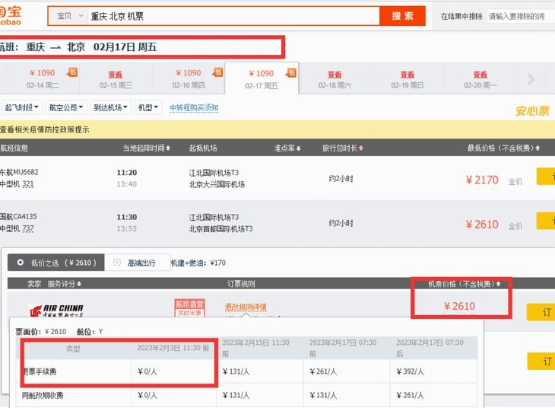
Task: Select the 02-14 周二 date tab
Action: (43, 78)
